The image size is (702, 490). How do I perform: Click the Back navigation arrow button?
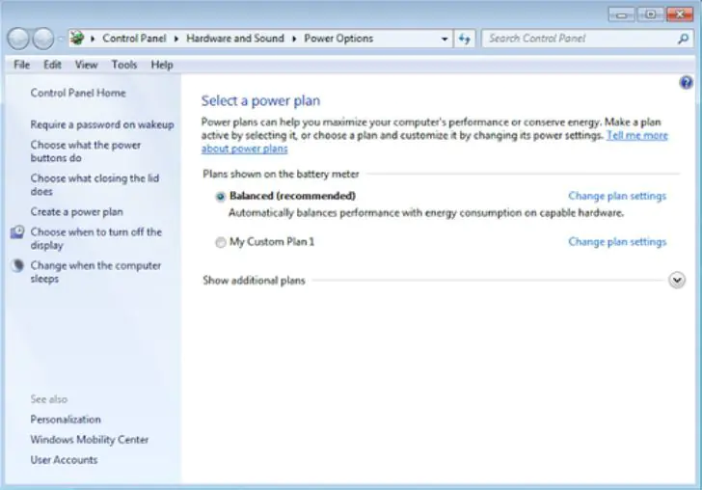[x=19, y=39]
